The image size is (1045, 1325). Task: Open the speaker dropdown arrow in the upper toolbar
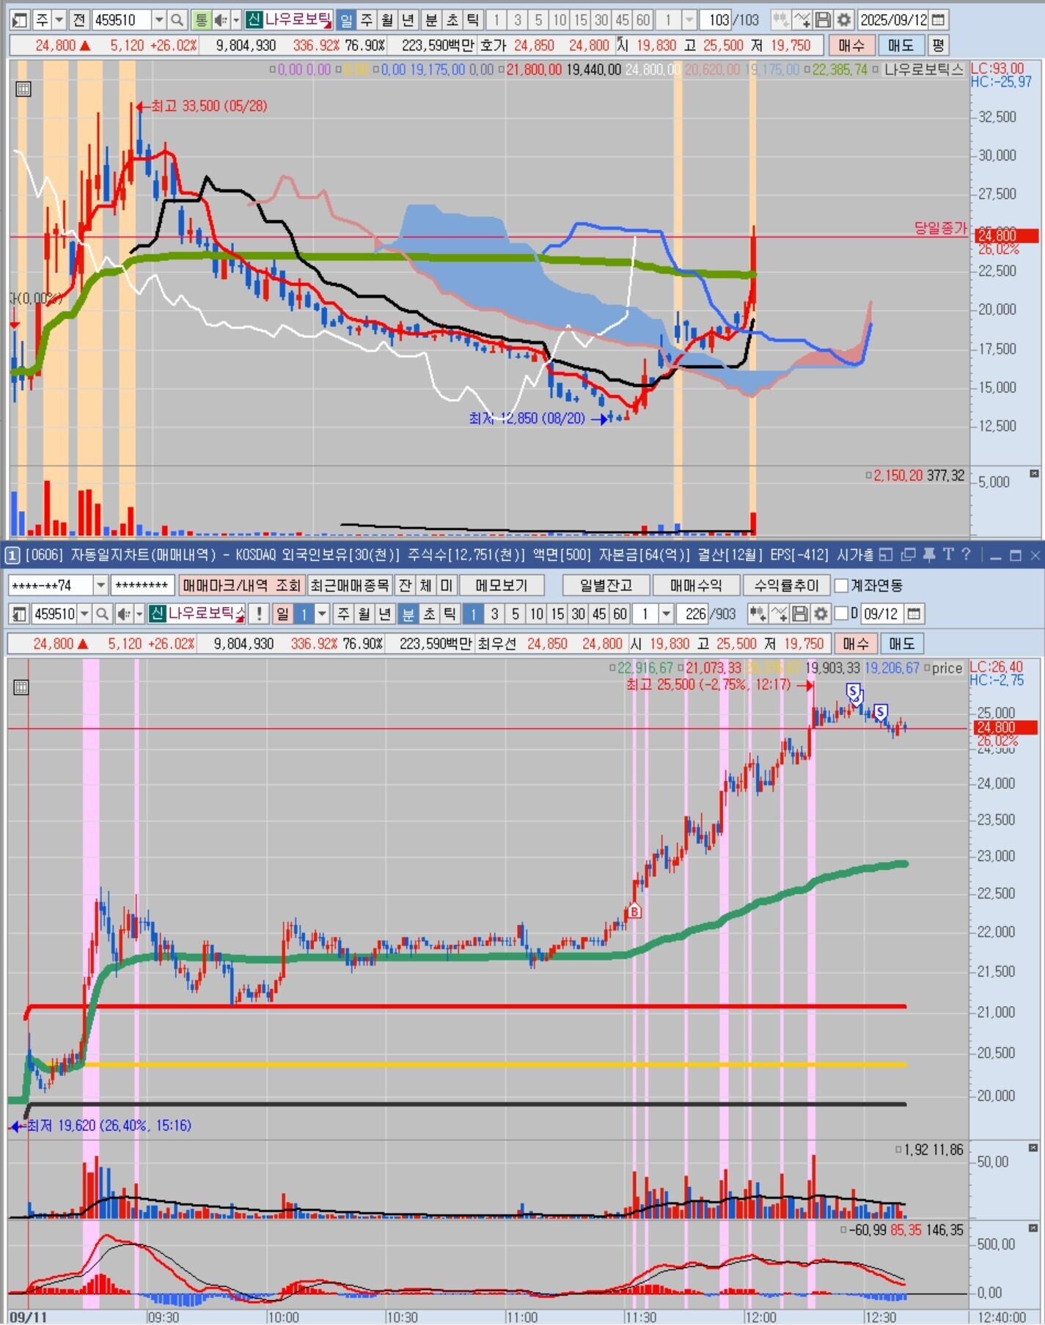(x=236, y=20)
